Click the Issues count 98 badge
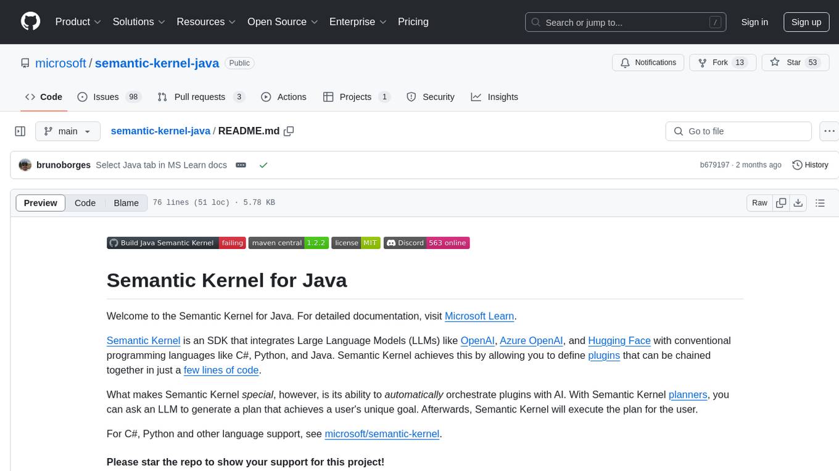The image size is (839, 471). pyautogui.click(x=133, y=97)
